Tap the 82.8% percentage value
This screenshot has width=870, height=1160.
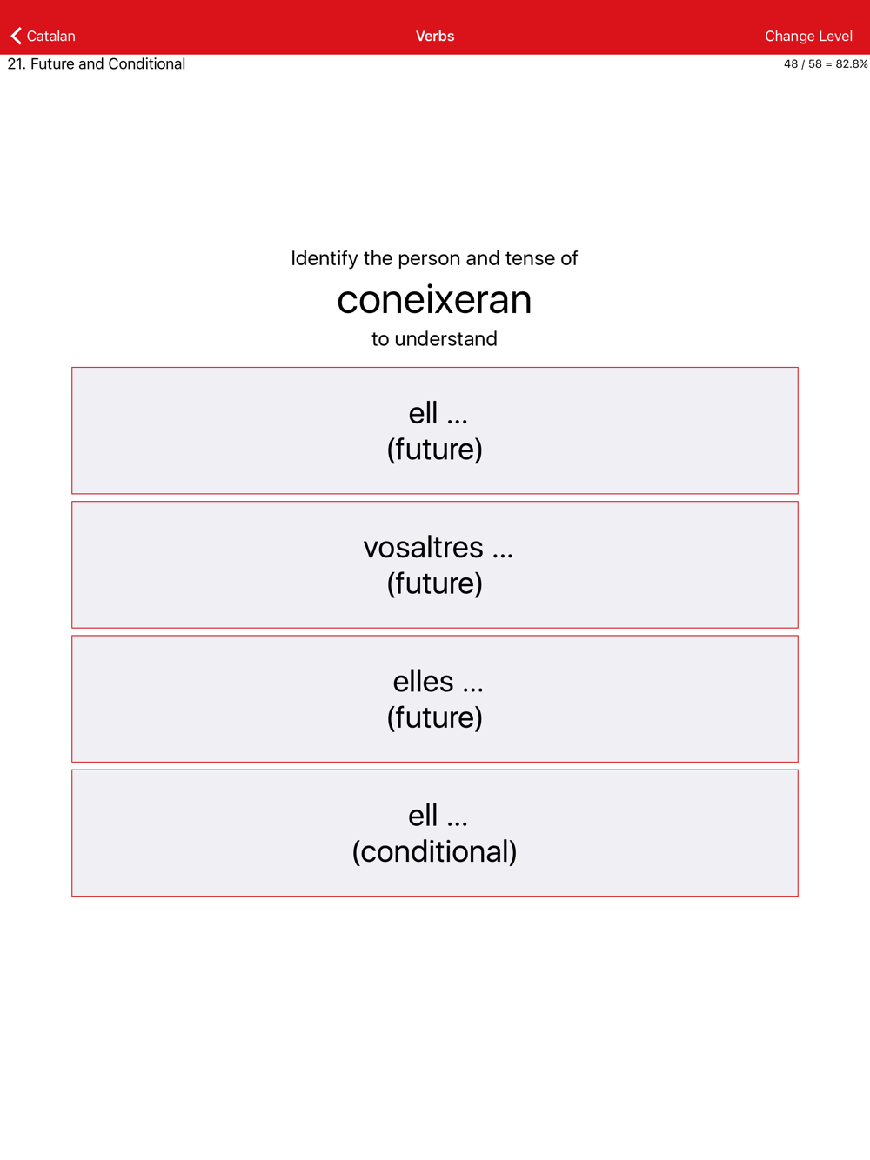tap(852, 63)
